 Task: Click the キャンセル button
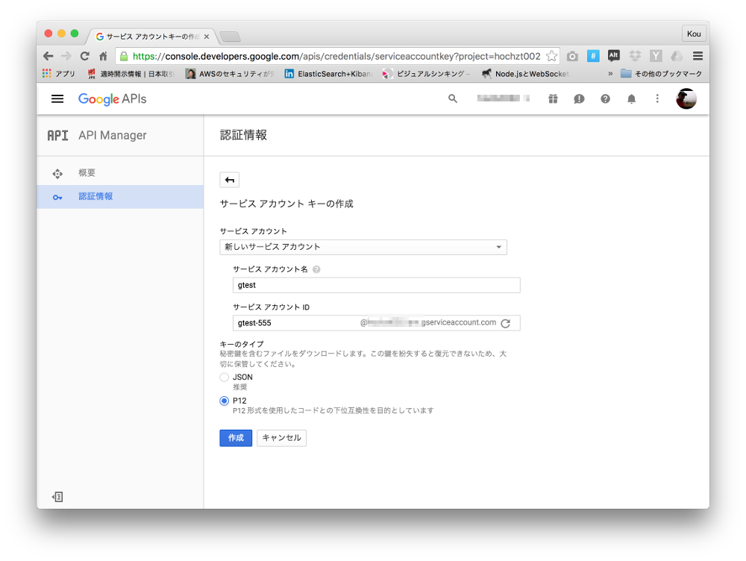(282, 438)
